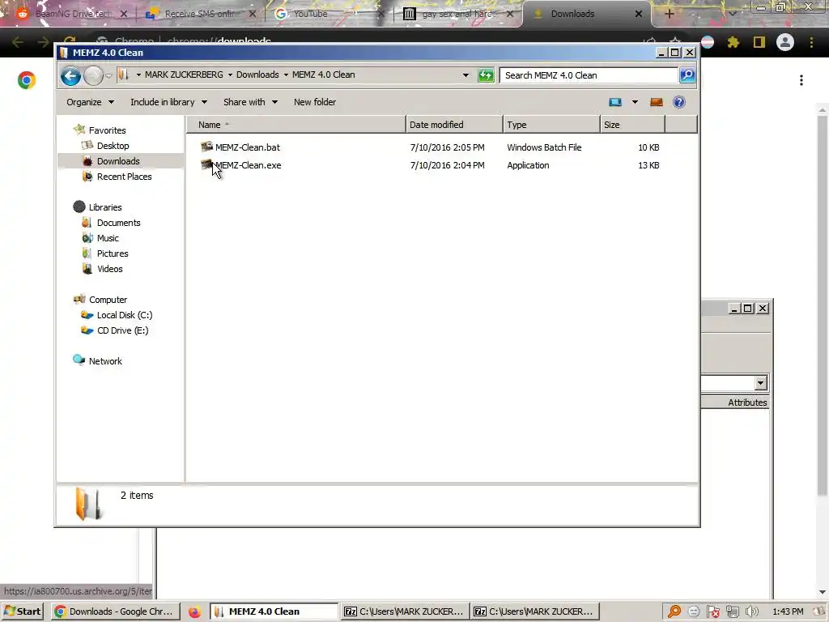Open the Documents library

pyautogui.click(x=118, y=223)
